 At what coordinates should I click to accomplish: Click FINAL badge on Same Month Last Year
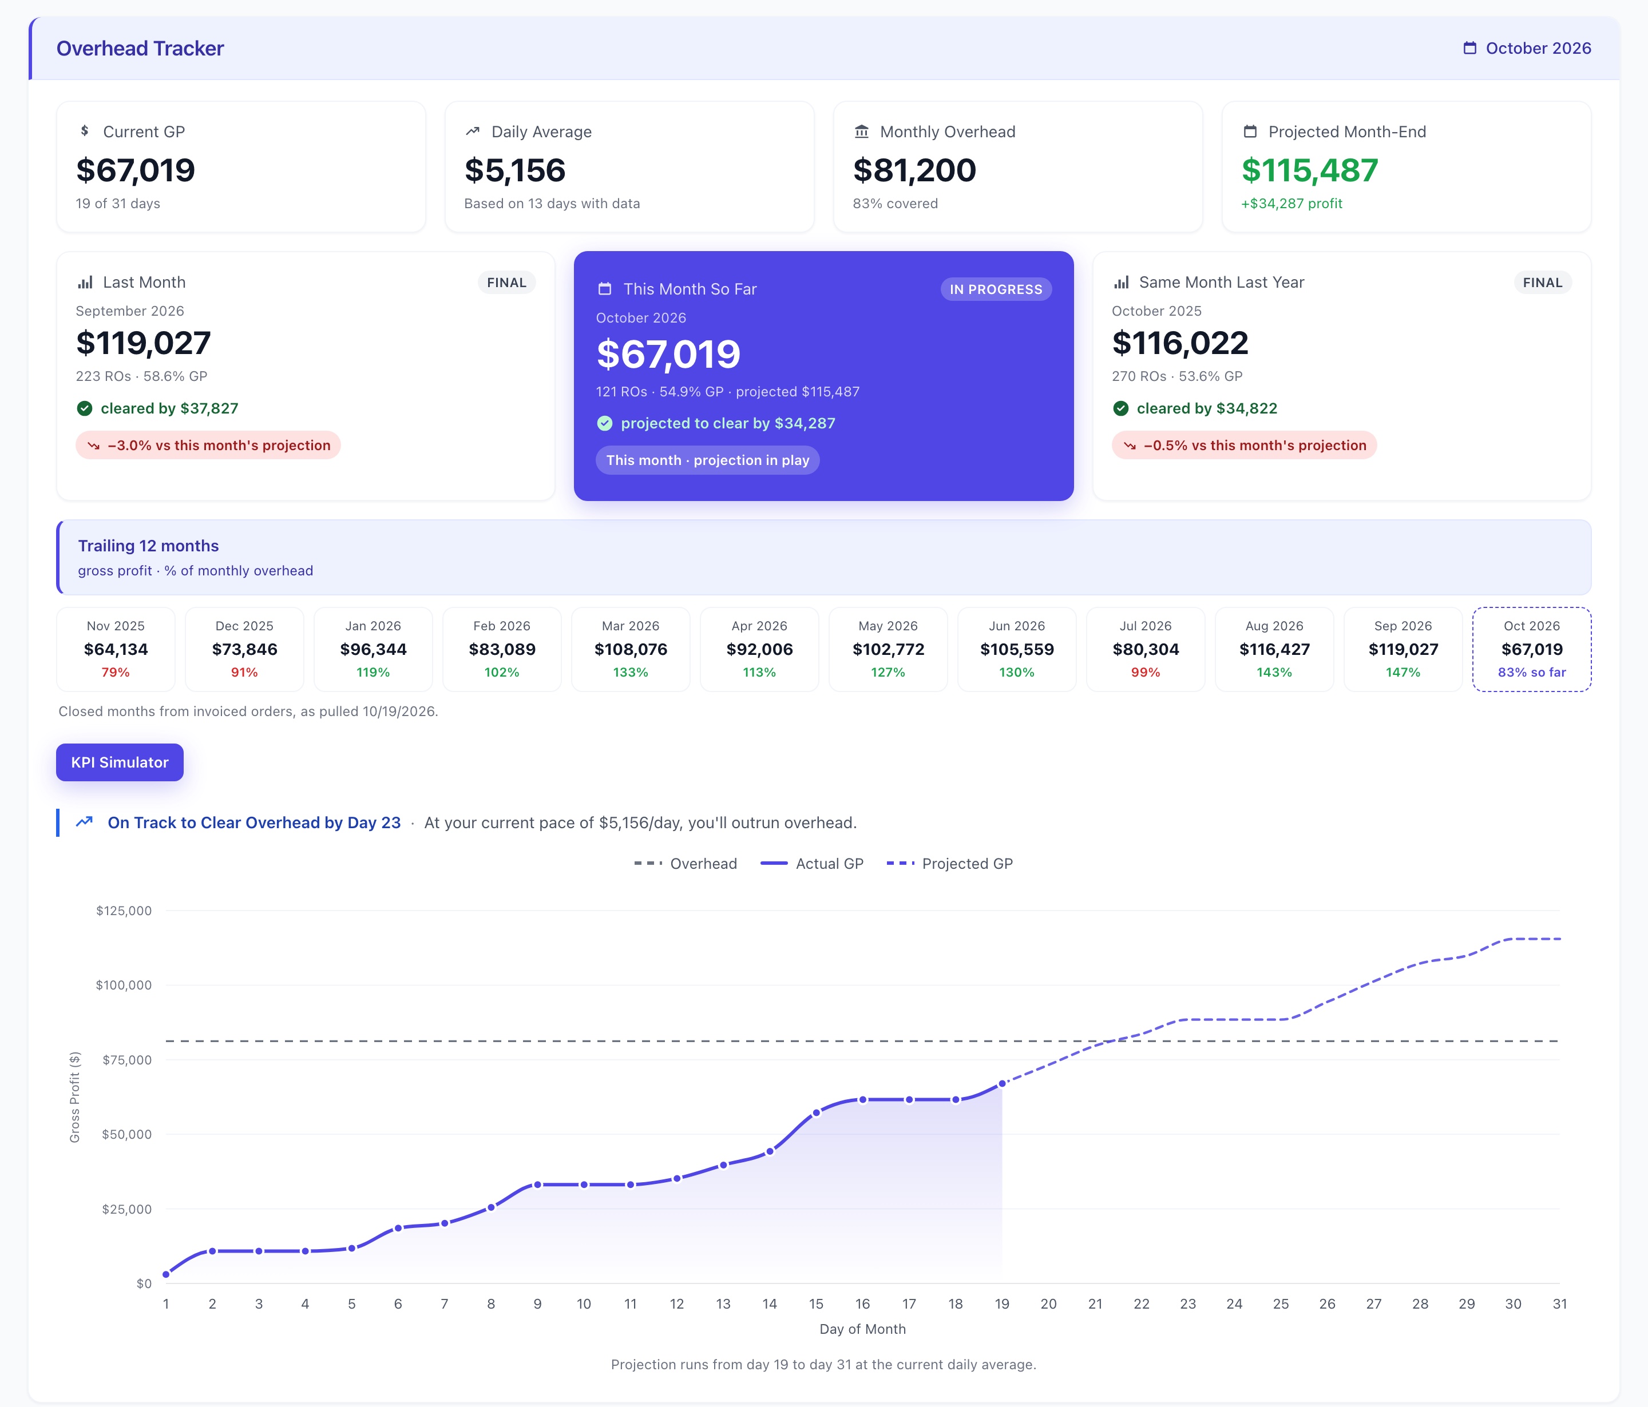pos(1542,282)
